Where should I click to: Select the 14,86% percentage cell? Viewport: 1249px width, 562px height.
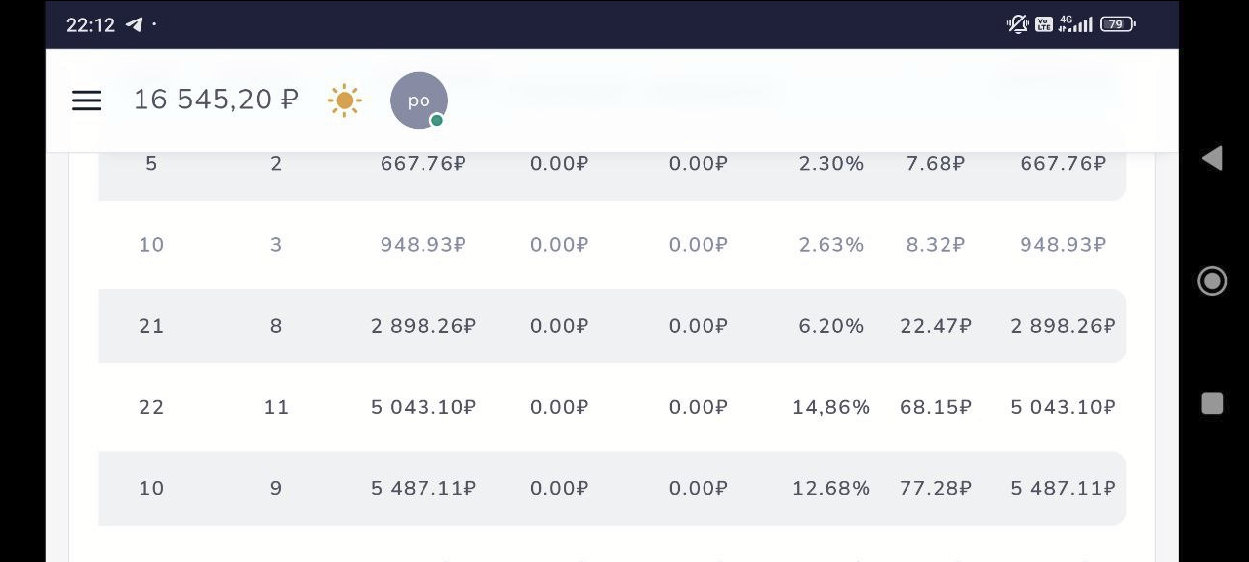[x=830, y=407]
